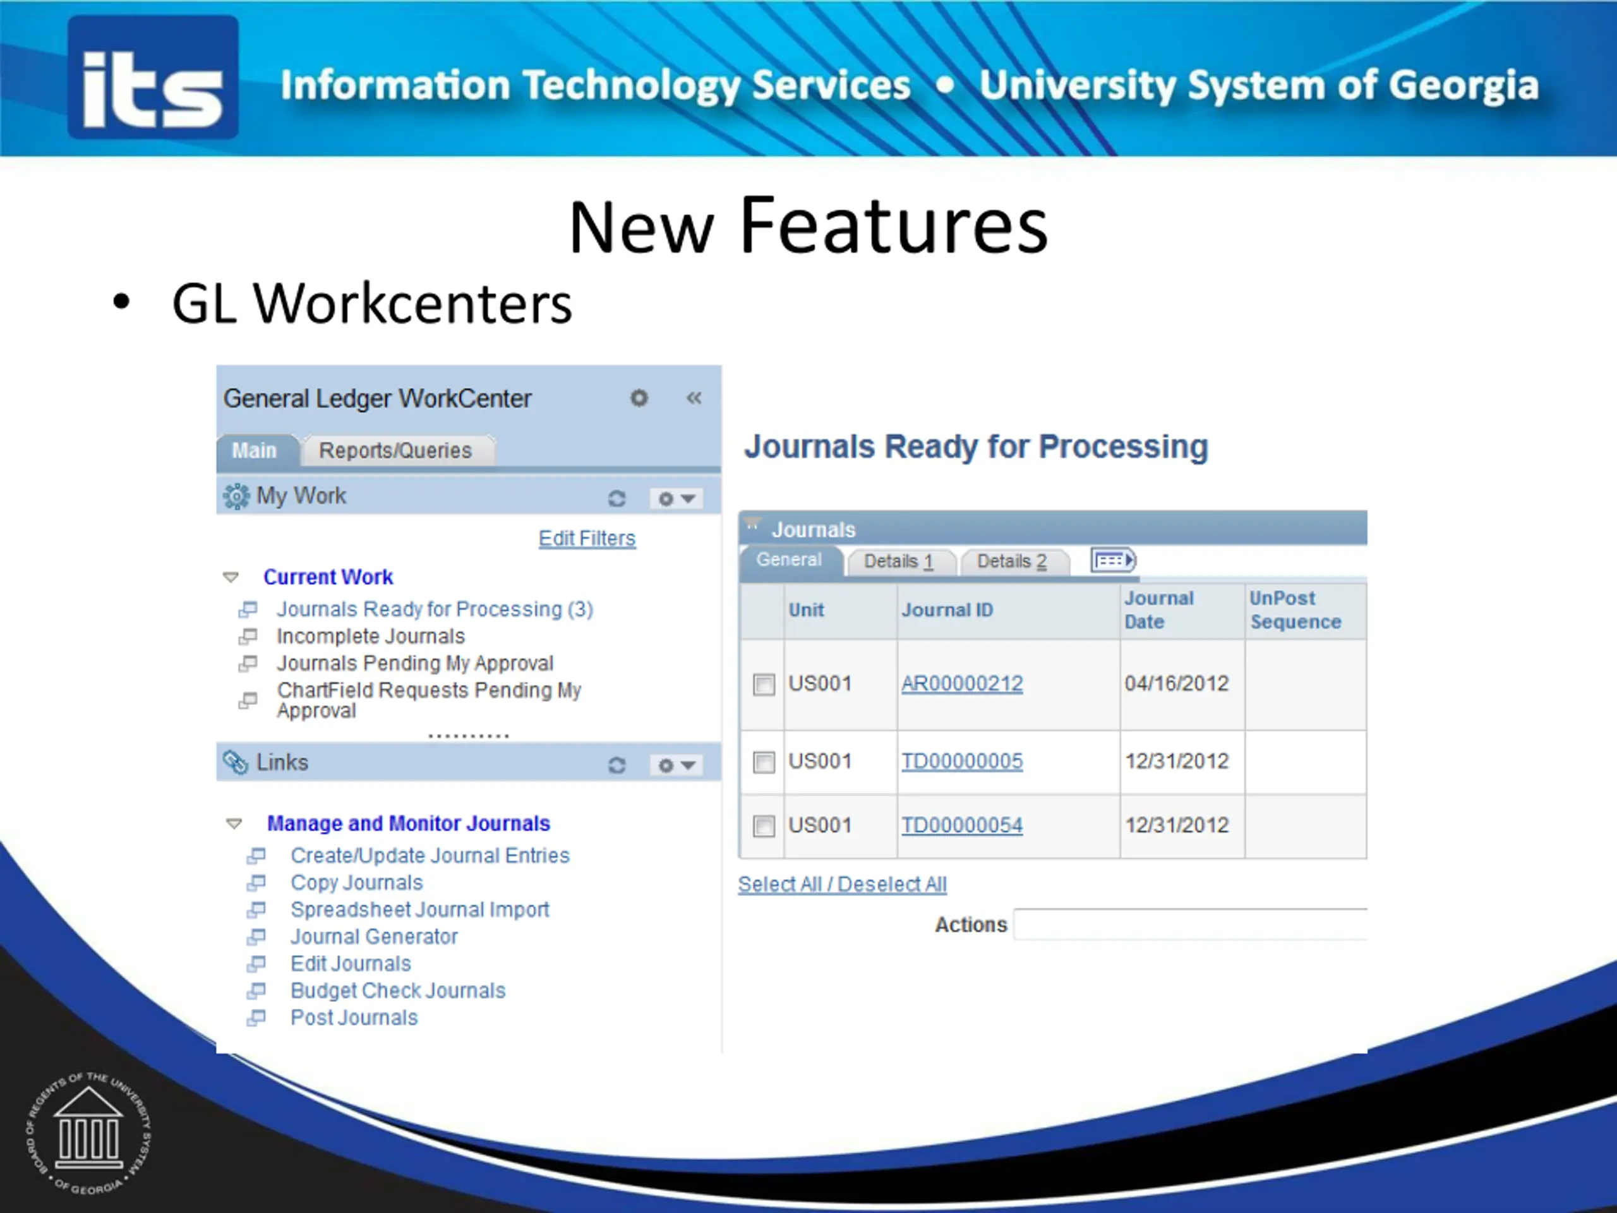This screenshot has width=1617, height=1213.
Task: Click icon beside Create/Update Journal Entries
Action: (256, 855)
